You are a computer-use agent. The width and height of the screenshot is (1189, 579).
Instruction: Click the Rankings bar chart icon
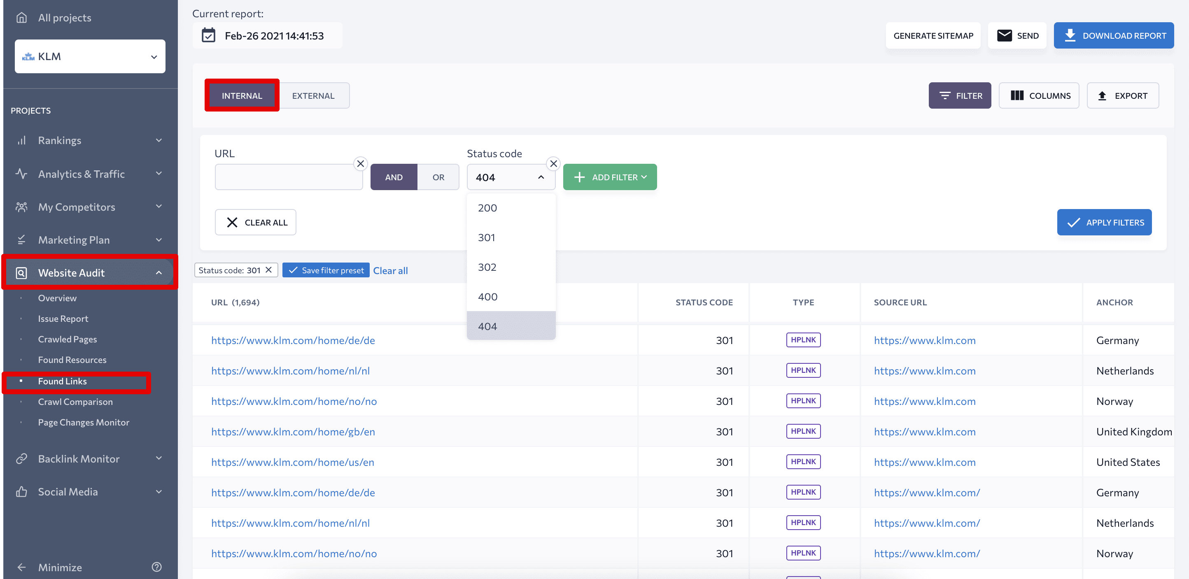pyautogui.click(x=21, y=140)
